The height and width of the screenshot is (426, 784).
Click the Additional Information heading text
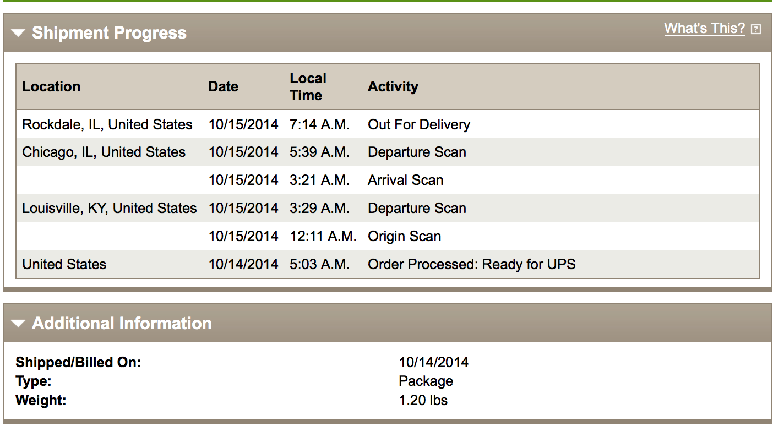click(x=122, y=323)
